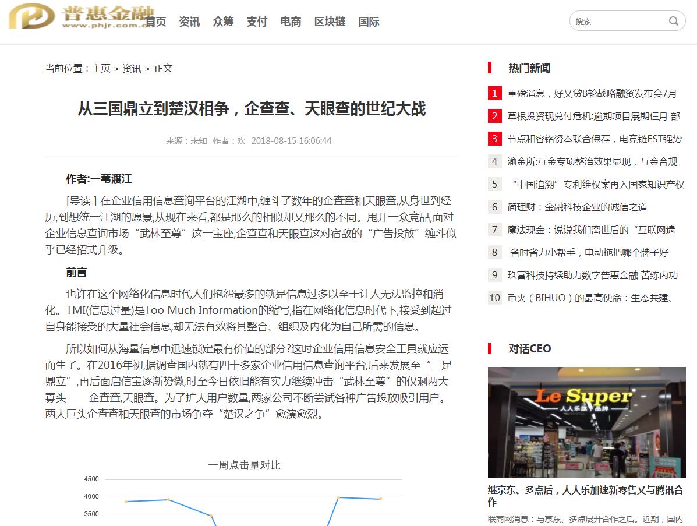
Task: Click the article title 从三国鼎立到楚汉相争
Action: [252, 108]
